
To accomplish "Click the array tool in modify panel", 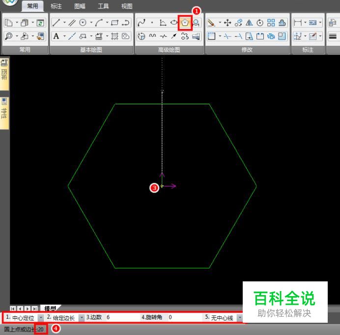I will point(271,23).
